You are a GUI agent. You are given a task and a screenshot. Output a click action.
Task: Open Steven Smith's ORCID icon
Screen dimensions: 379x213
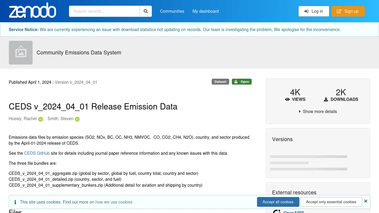tap(77, 119)
